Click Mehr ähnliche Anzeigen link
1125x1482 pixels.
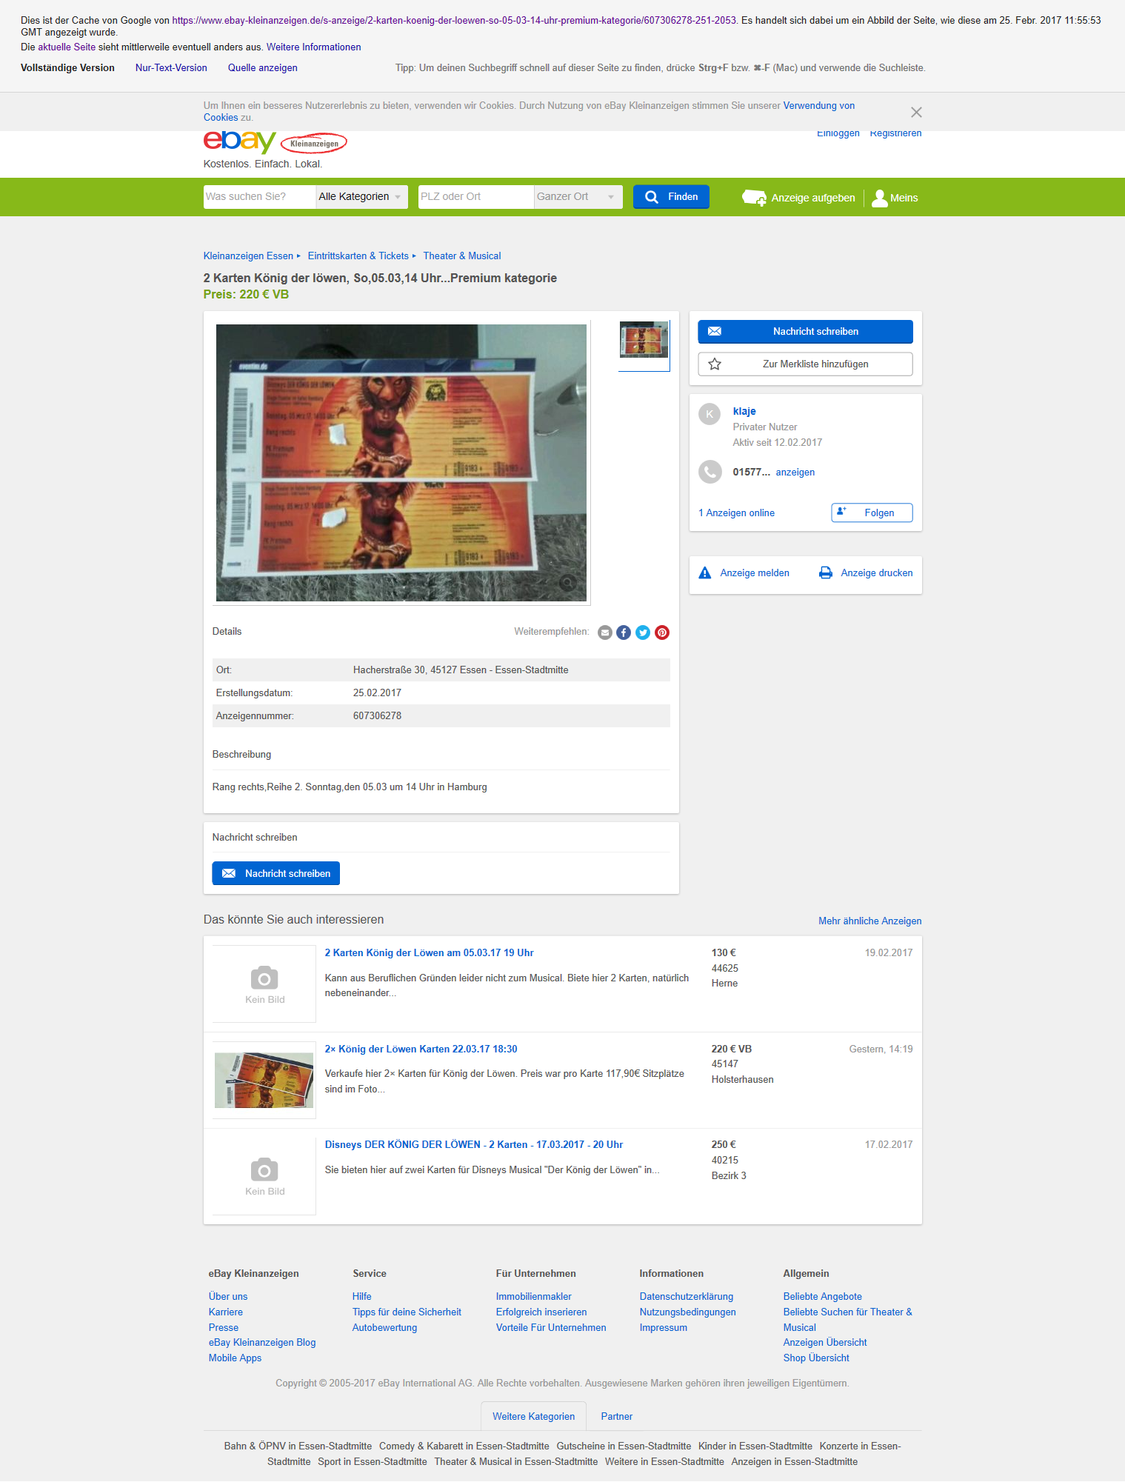870,921
